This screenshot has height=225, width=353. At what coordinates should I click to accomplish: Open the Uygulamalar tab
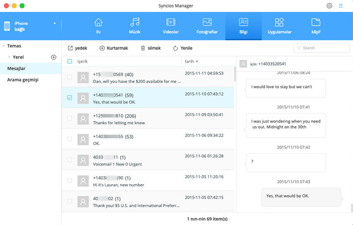(279, 26)
